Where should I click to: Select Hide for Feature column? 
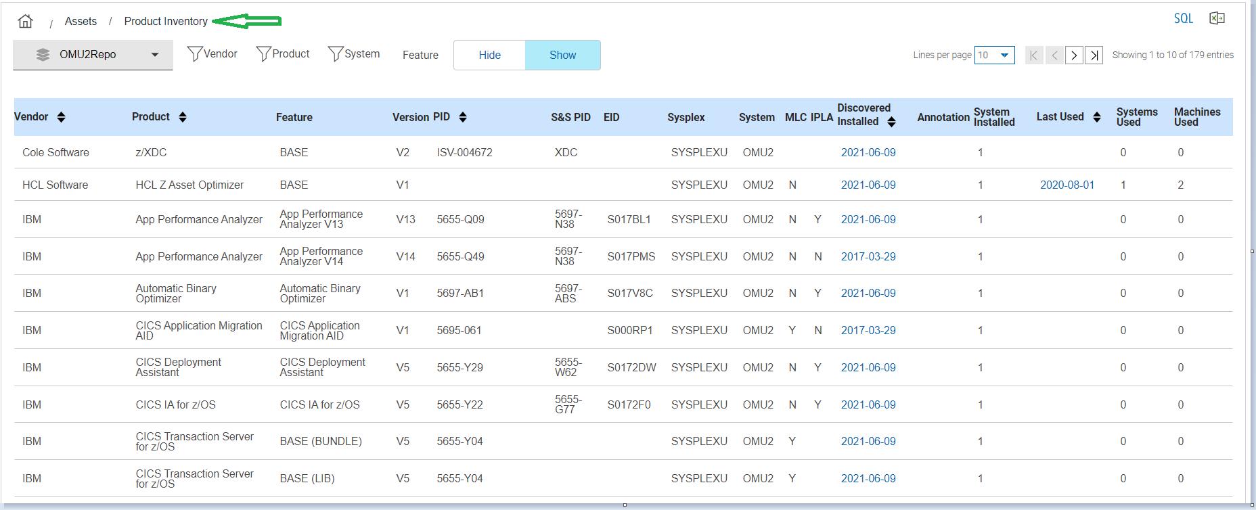tap(489, 55)
